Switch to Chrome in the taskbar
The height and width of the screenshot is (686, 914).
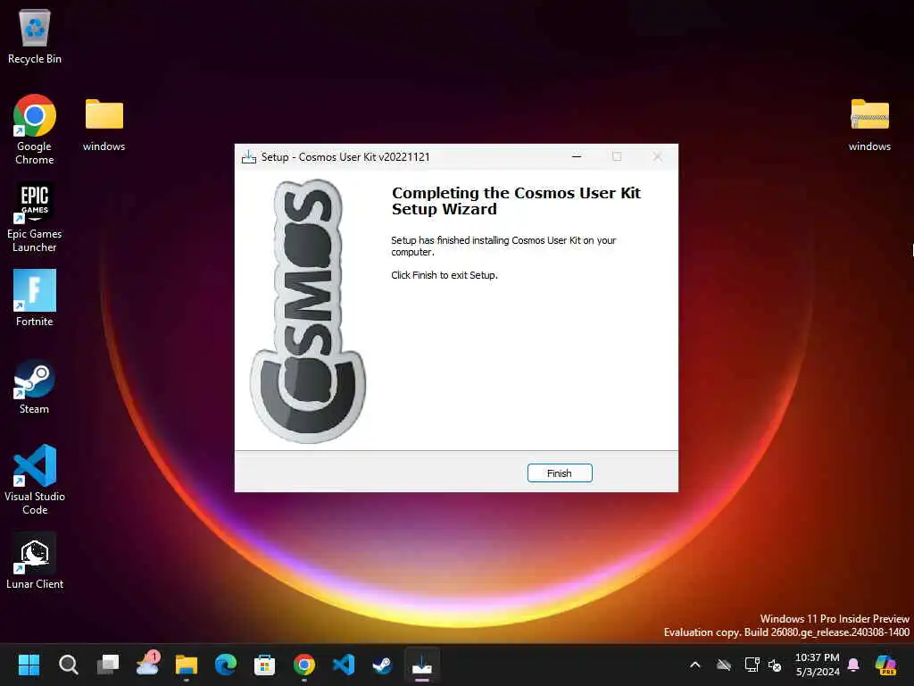point(304,665)
